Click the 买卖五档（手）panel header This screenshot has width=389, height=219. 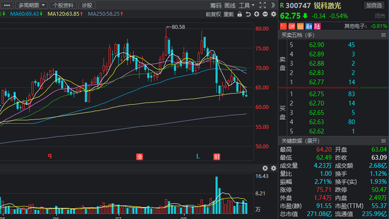point(298,35)
